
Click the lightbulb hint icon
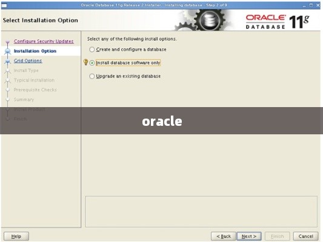coord(85,62)
